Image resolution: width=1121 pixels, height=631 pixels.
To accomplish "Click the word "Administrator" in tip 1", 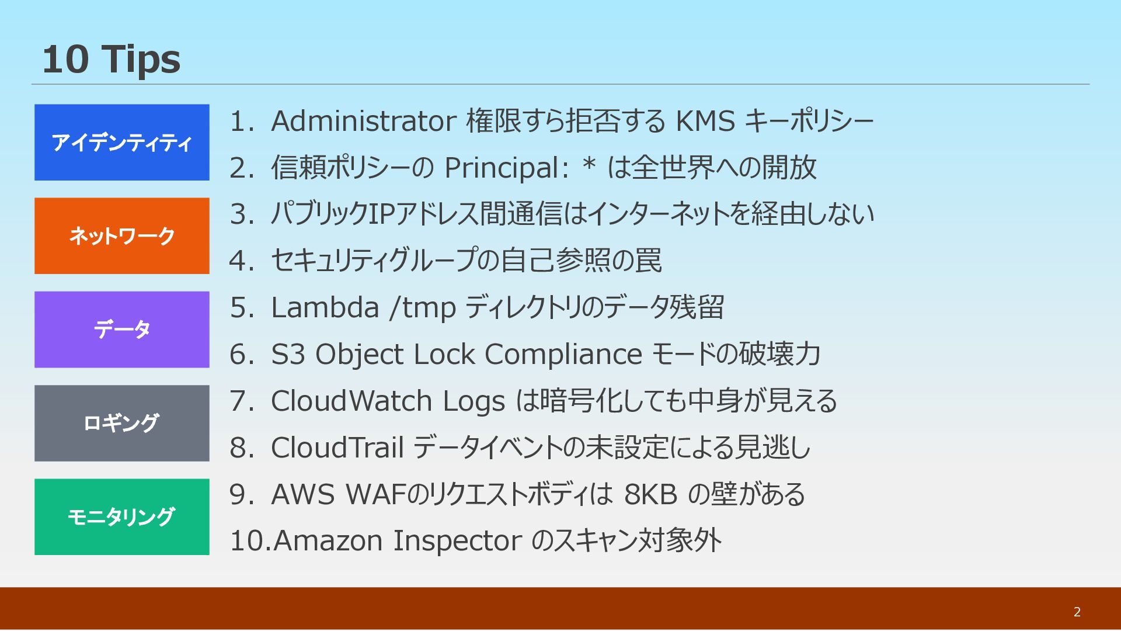I will (363, 122).
